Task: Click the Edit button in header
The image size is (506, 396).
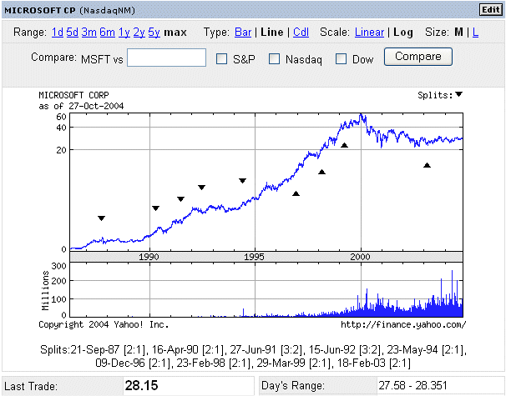Action: click(491, 10)
